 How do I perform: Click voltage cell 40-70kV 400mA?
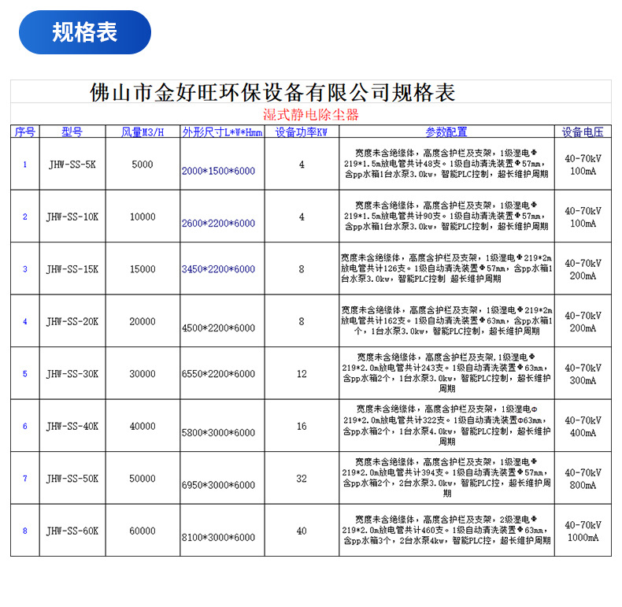click(x=583, y=427)
